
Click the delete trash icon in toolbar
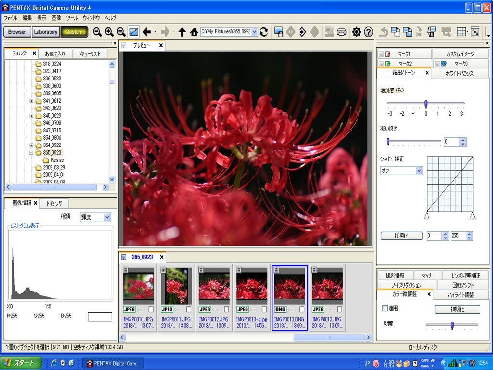point(431,32)
